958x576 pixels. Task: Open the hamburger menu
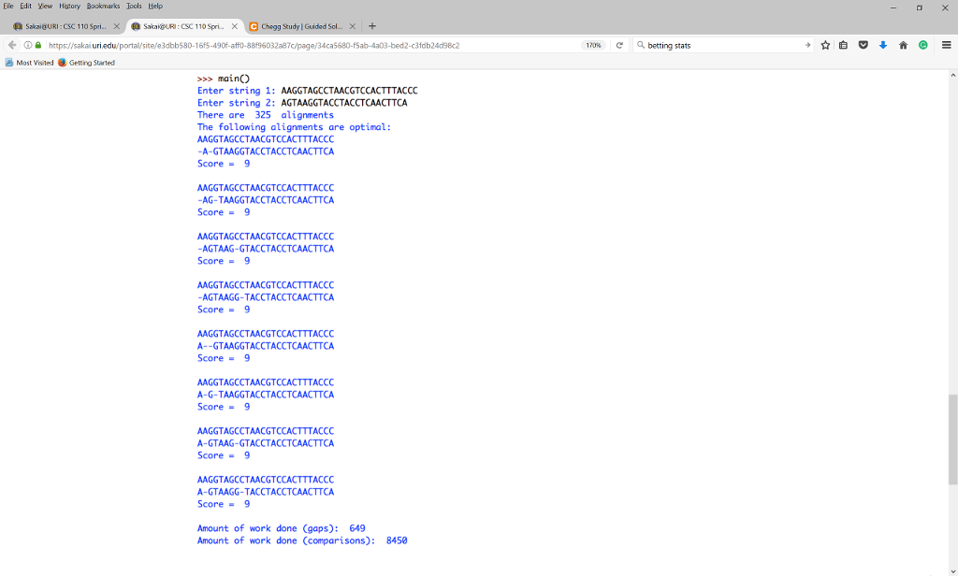click(948, 44)
